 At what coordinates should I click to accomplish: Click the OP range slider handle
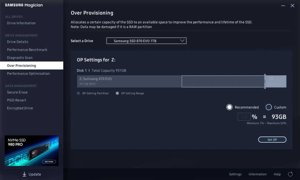pyautogui.click(x=265, y=81)
